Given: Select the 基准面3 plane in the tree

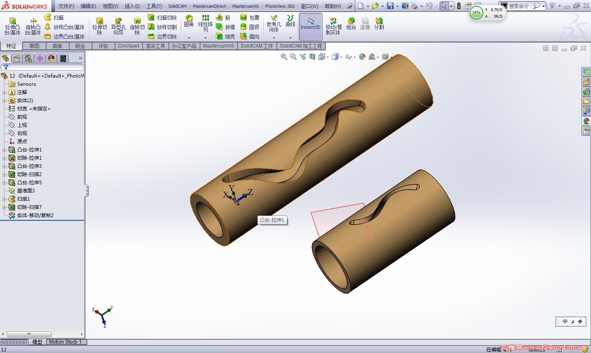Looking at the screenshot, I should [21, 191].
